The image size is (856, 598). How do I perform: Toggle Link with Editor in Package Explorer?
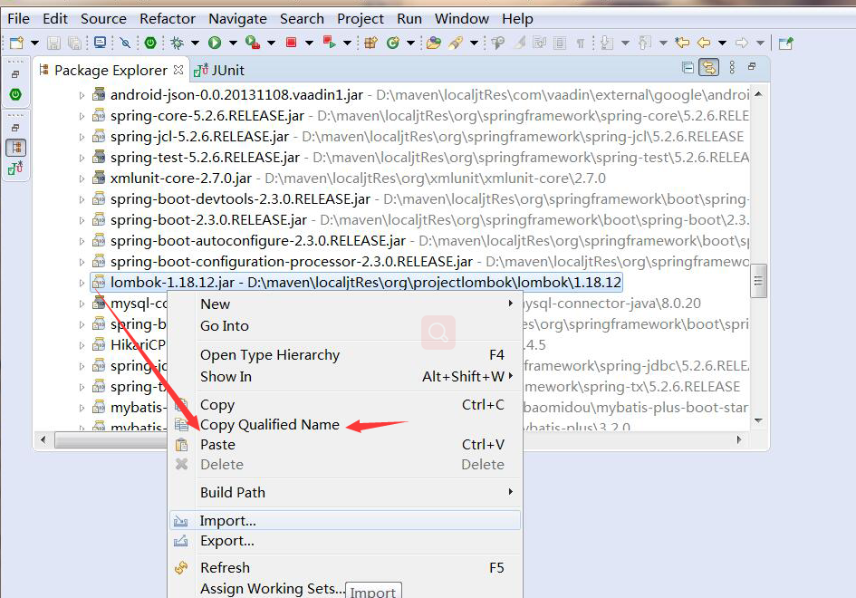click(708, 67)
